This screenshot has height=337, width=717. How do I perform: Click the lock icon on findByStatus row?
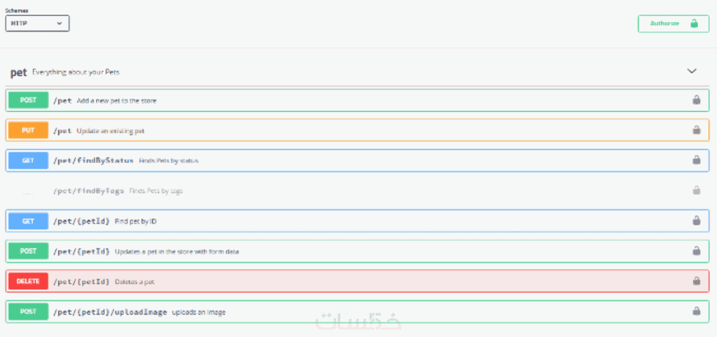point(696,160)
